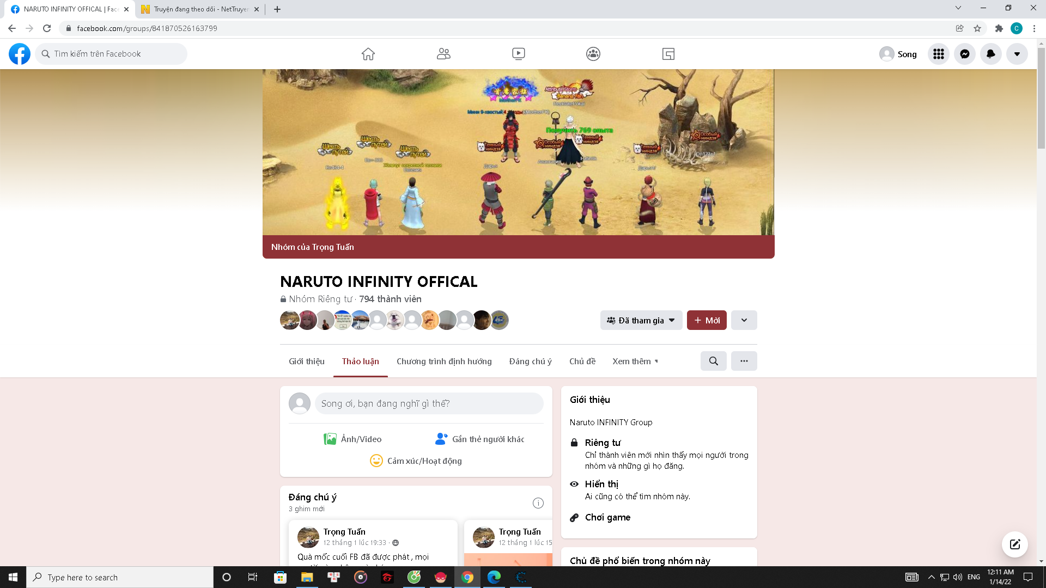
Task: Open the Groups icon in top navigation
Action: click(x=593, y=54)
